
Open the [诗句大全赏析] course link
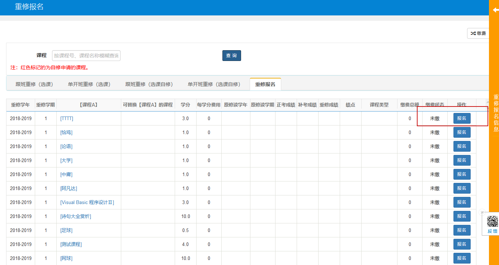pos(76,216)
